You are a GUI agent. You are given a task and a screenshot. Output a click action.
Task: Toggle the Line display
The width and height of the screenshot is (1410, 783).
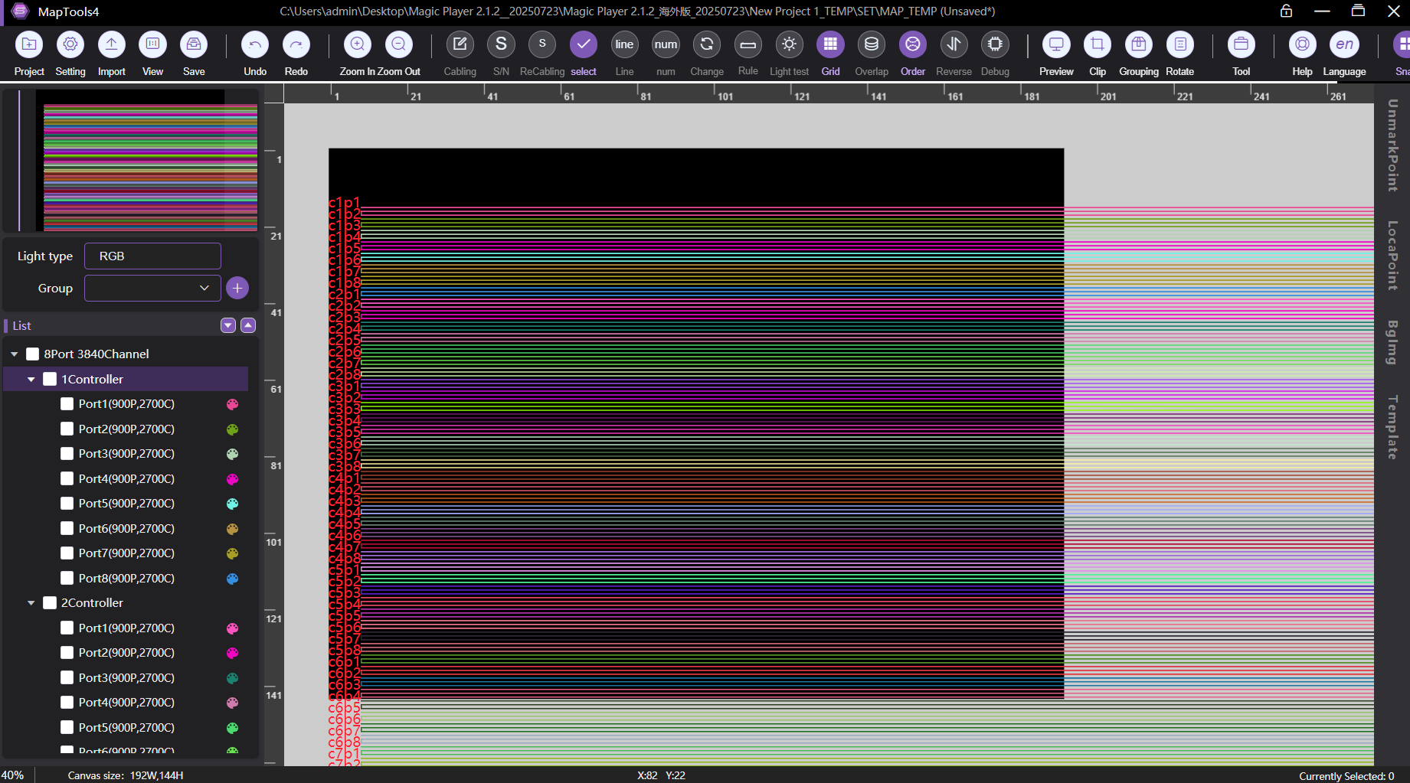tap(625, 45)
